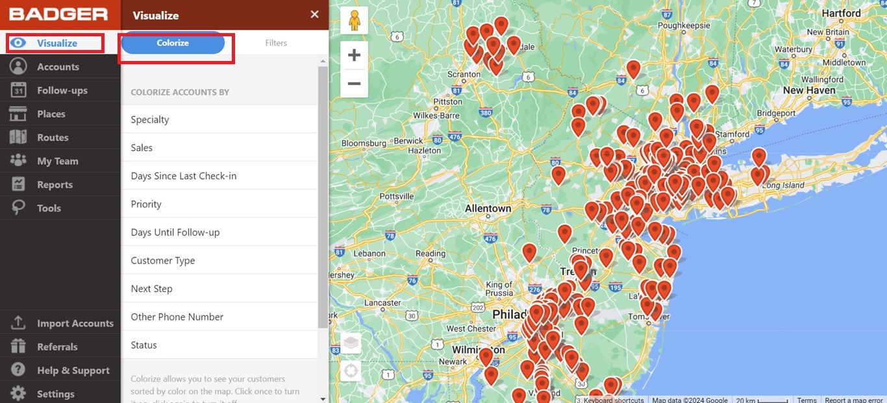Open Help & Support in the sidebar
This screenshot has width=887, height=403.
click(x=60, y=370)
